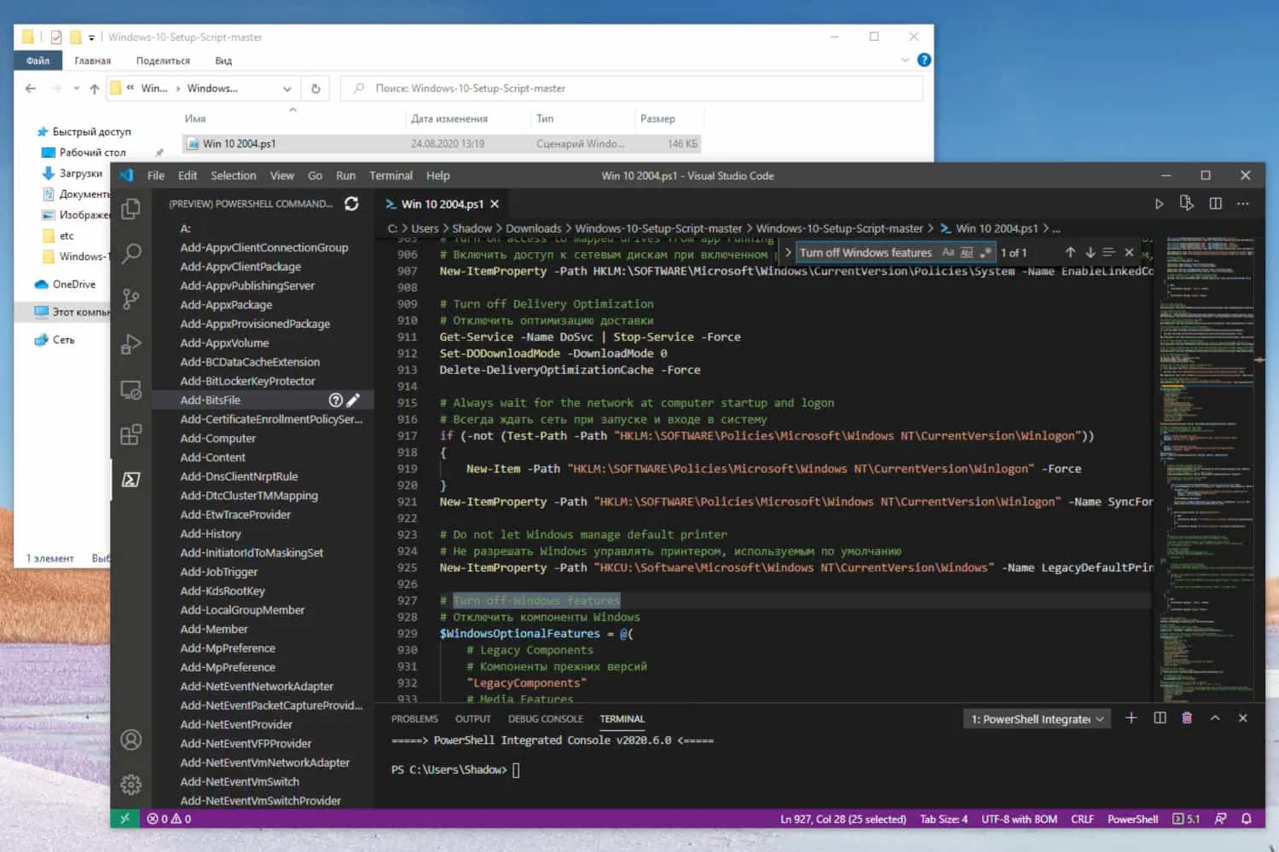
Task: Run the active PowerShell file
Action: pos(1160,204)
